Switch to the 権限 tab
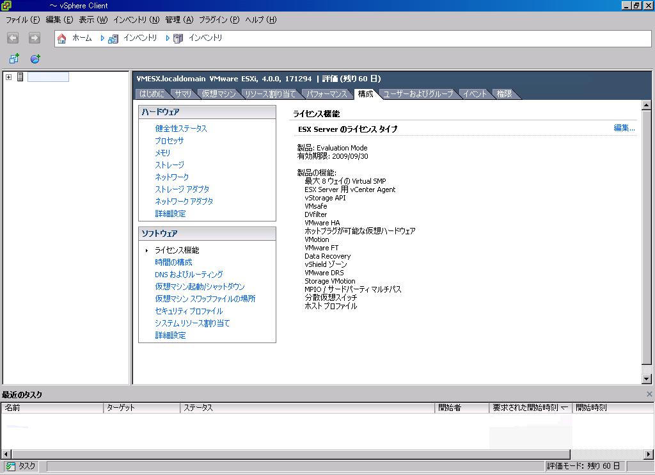This screenshot has width=655, height=475. [504, 94]
